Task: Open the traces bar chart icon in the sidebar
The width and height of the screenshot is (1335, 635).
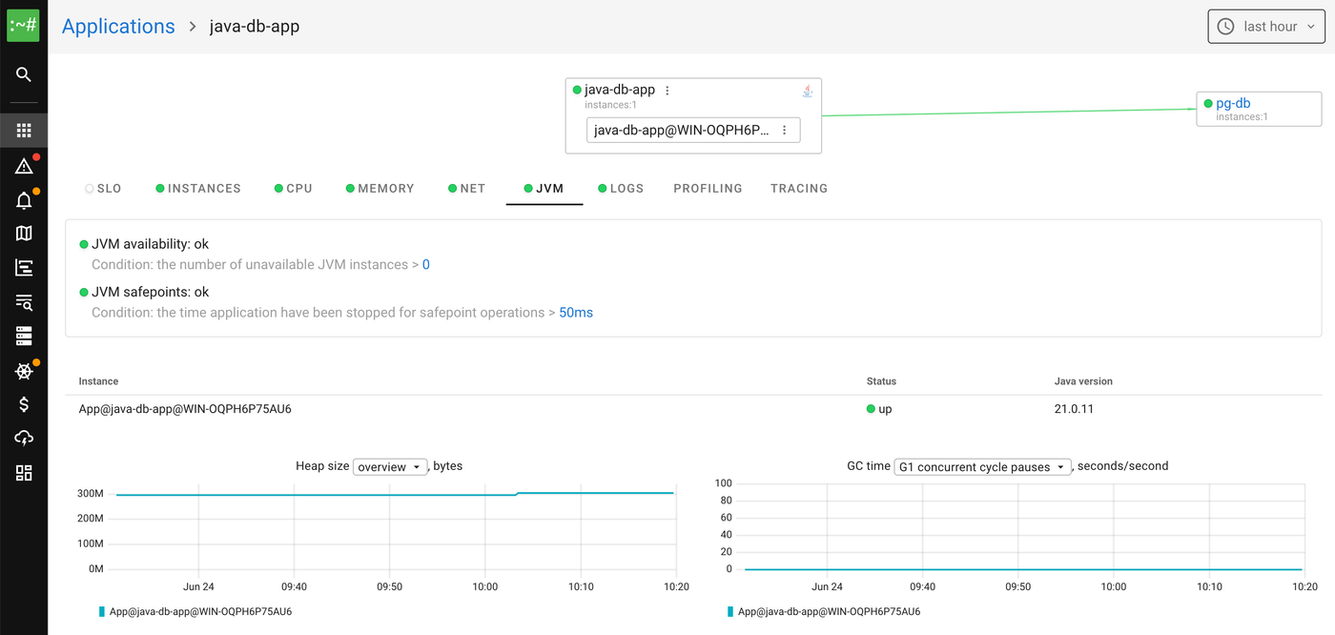Action: (24, 268)
